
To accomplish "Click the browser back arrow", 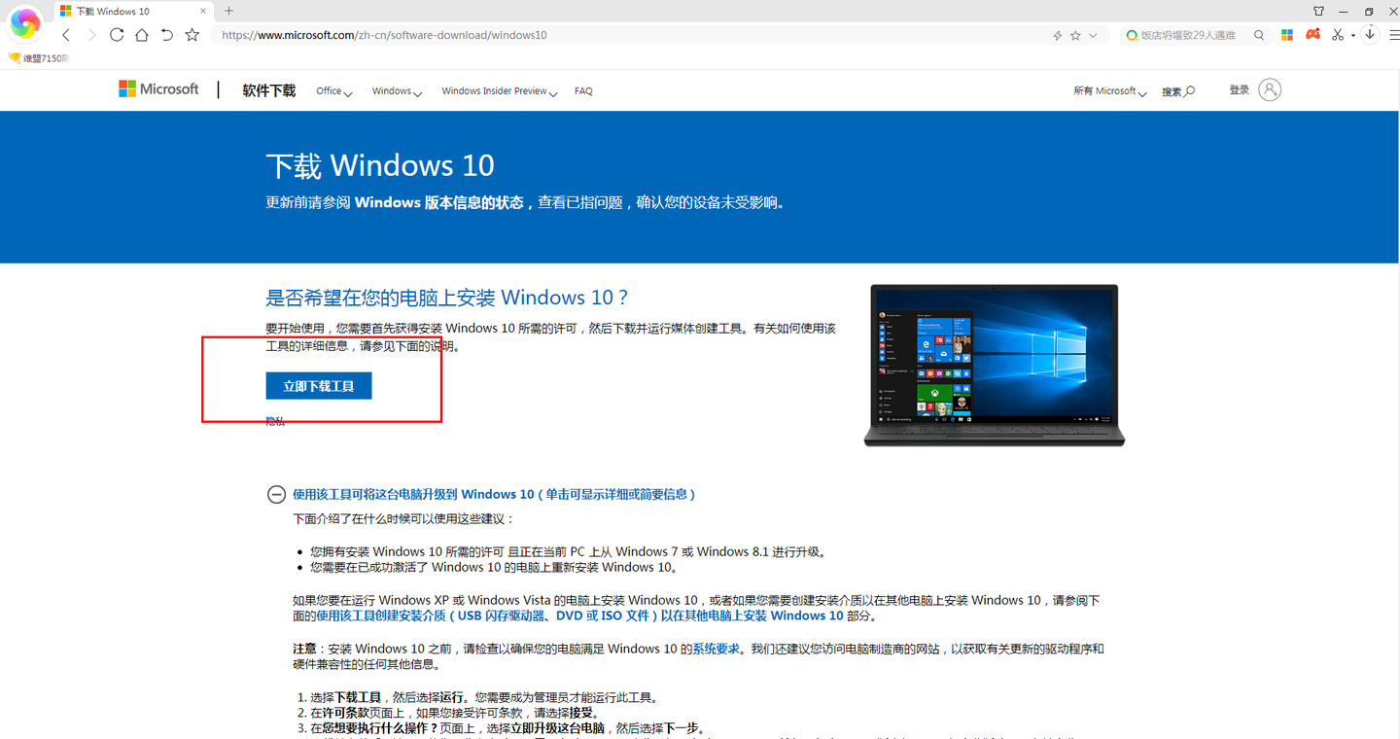I will coord(66,35).
